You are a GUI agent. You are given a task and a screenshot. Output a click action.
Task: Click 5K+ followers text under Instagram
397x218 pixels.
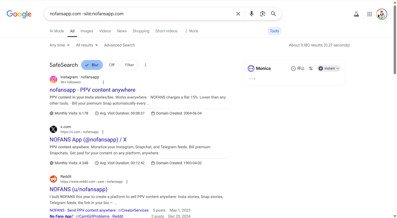tap(70, 83)
